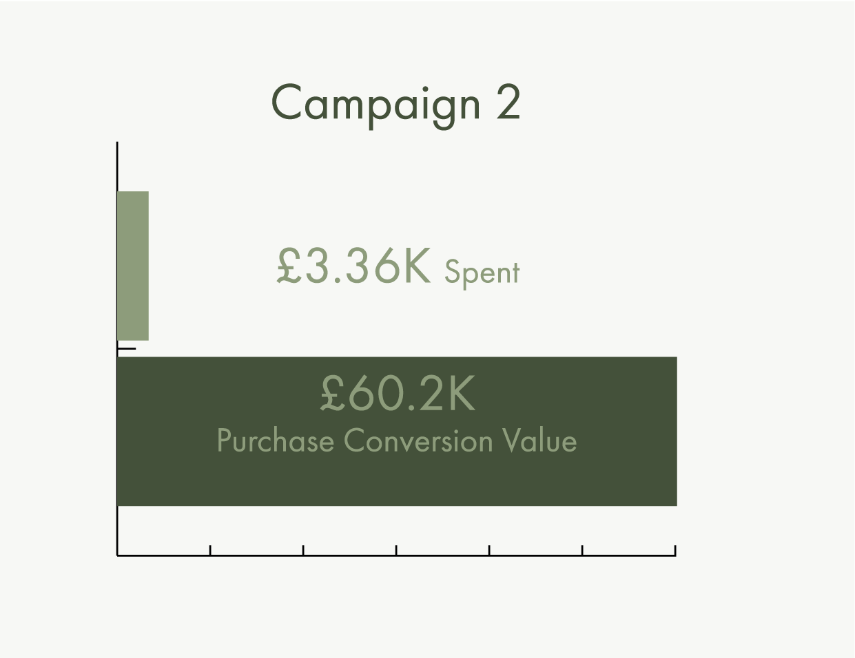Screen dimensions: 855x658
Task: Click the sixth tick on the horizontal axis
Action: coord(582,549)
